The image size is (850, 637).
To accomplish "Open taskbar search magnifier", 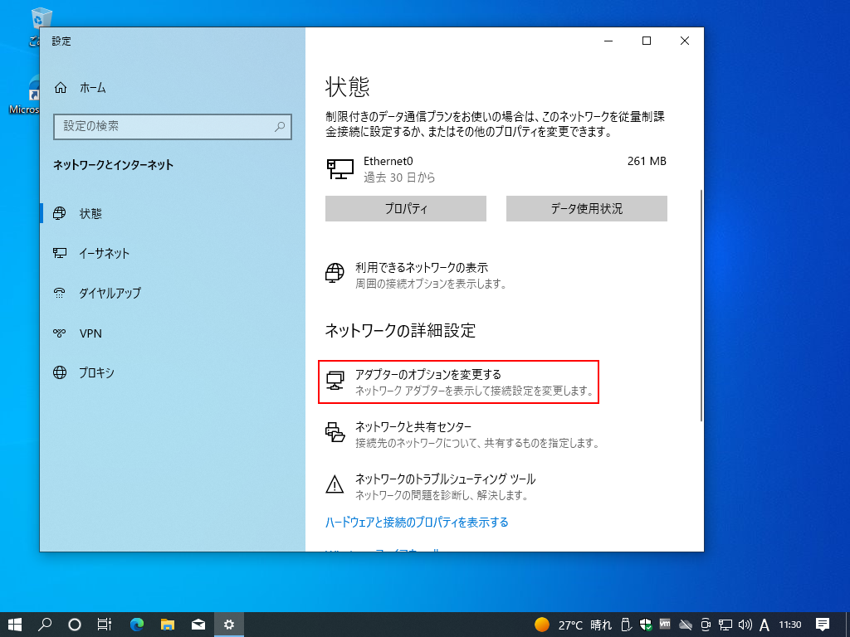I will (x=45, y=625).
